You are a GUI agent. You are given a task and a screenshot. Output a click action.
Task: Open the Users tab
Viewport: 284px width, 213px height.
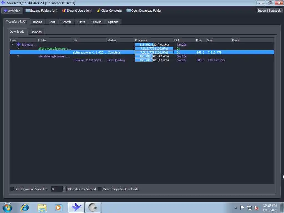(81, 22)
